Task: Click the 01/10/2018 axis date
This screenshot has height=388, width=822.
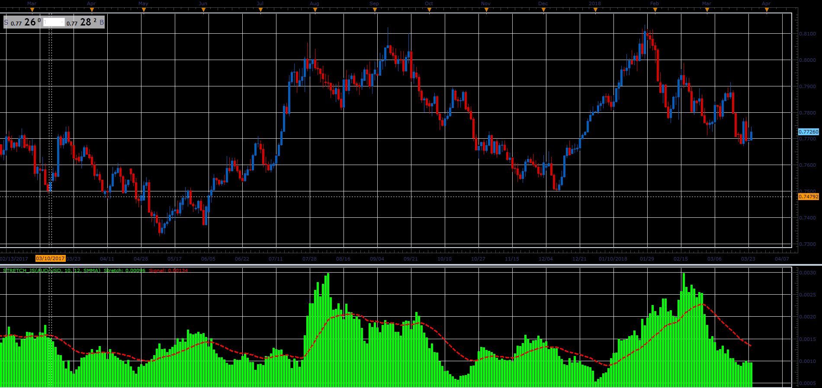Action: click(613, 259)
